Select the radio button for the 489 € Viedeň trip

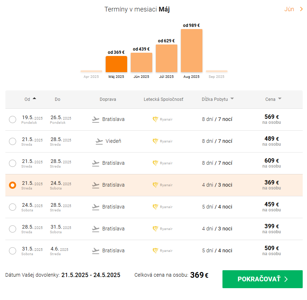[x=13, y=141]
